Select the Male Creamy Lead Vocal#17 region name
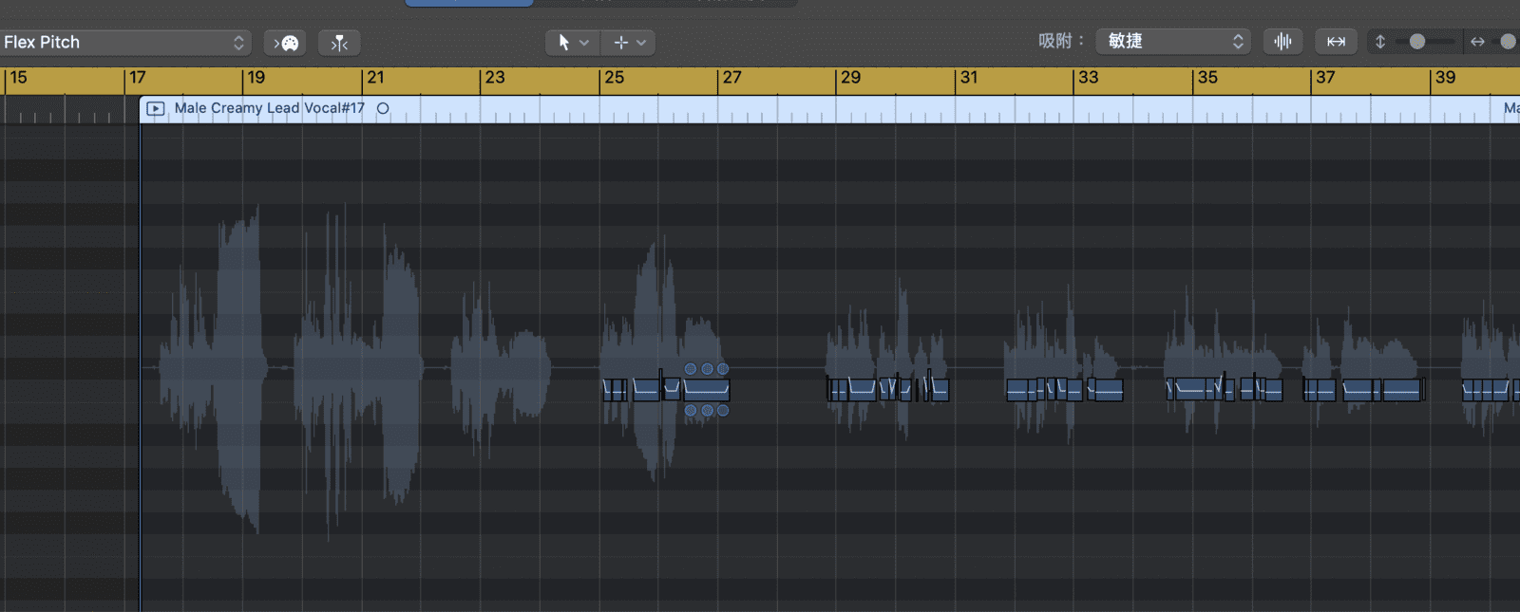This screenshot has width=1520, height=612. point(270,108)
